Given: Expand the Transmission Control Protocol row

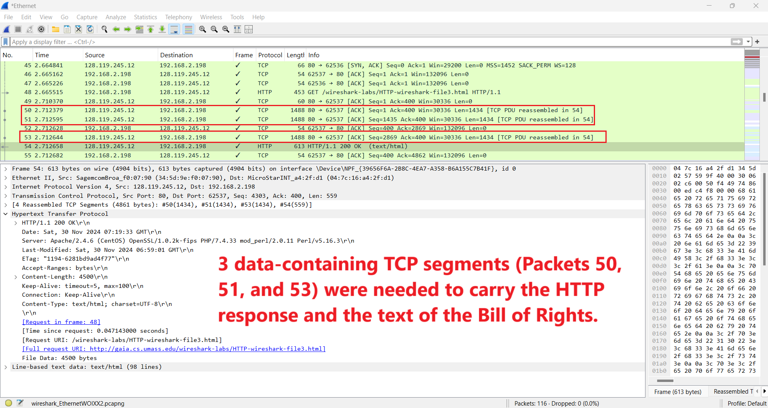Looking at the screenshot, I should [6, 196].
